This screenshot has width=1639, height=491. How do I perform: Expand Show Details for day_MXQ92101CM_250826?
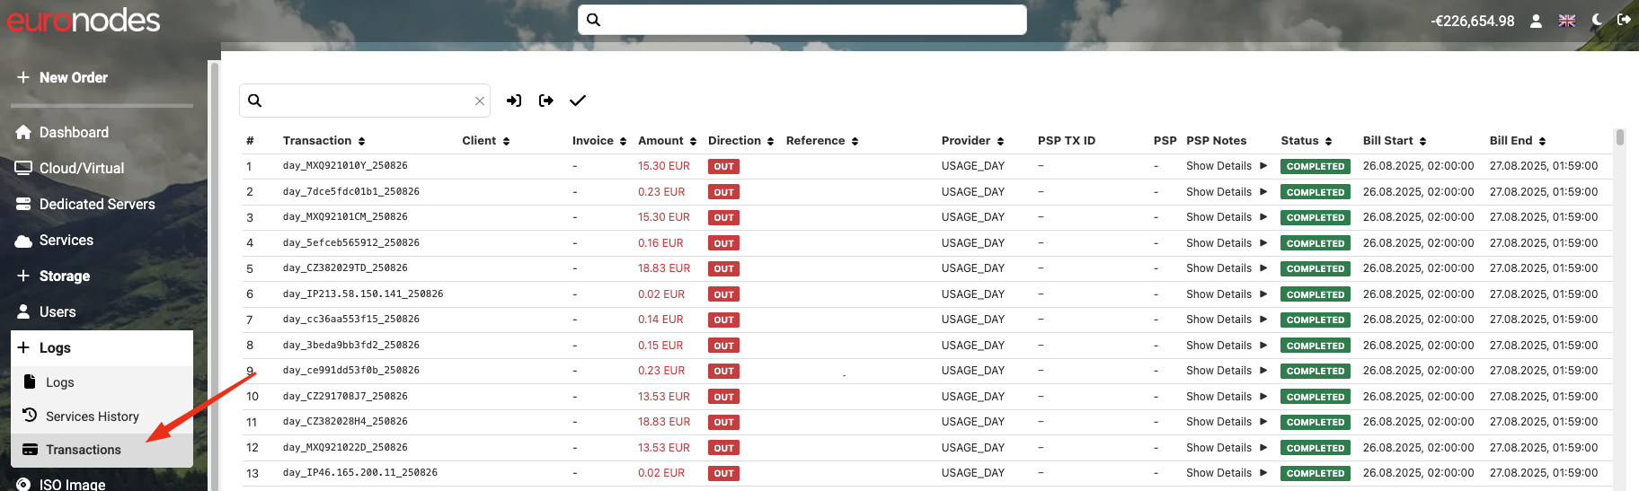tap(1227, 217)
